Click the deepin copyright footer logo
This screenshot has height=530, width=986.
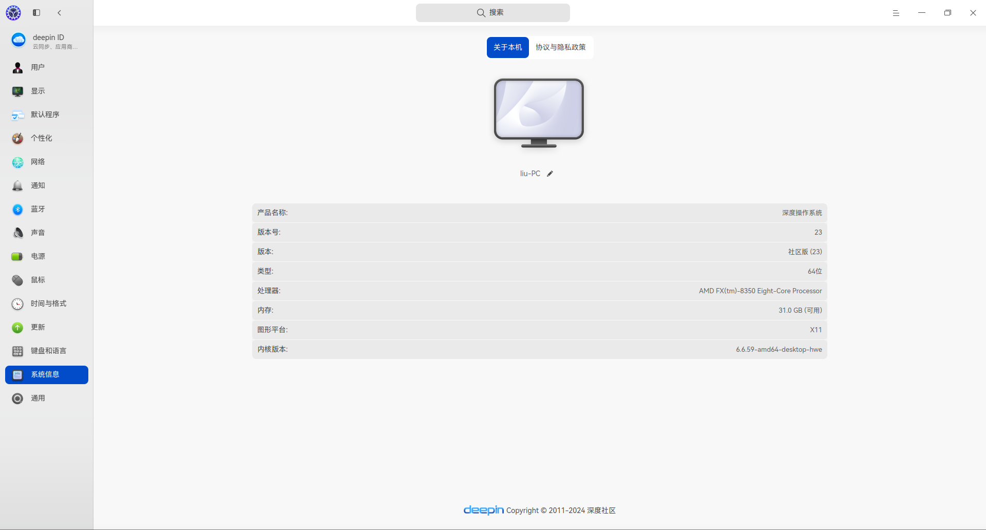click(484, 510)
